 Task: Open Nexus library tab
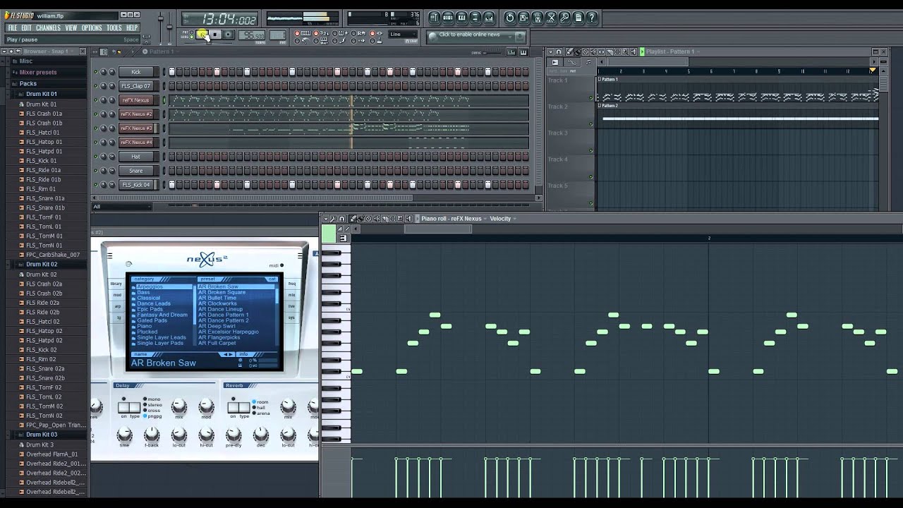116,284
